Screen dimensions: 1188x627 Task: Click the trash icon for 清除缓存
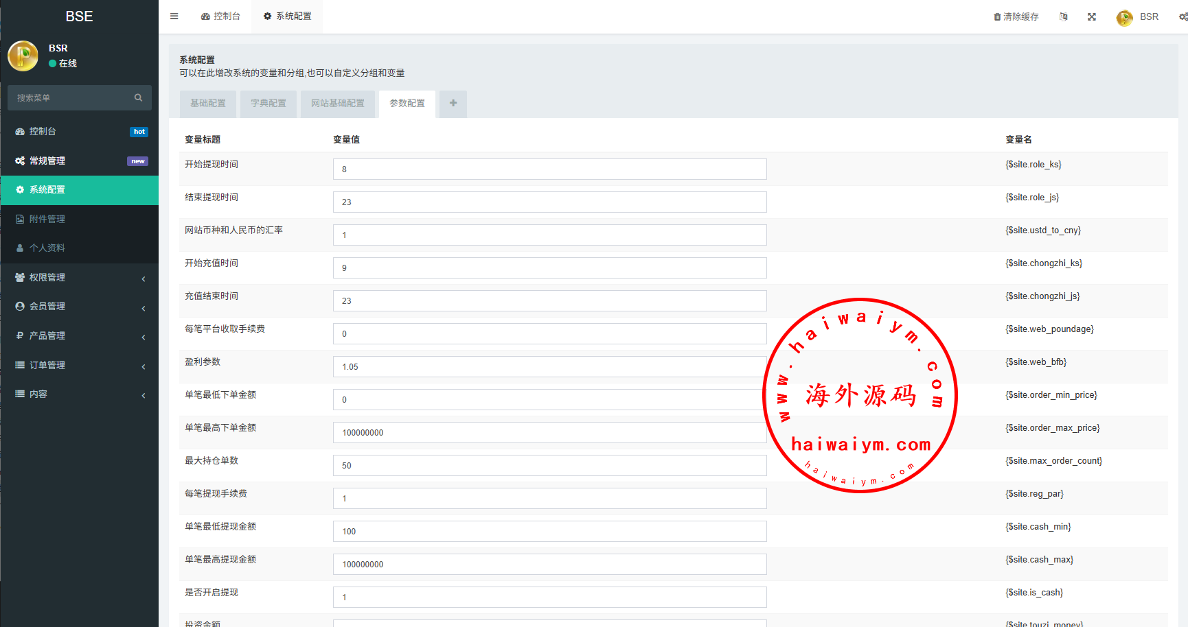(997, 16)
